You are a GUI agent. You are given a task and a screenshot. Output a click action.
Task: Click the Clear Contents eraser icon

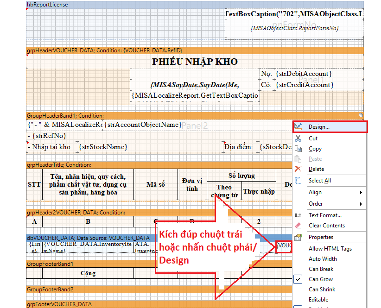coord(298,226)
